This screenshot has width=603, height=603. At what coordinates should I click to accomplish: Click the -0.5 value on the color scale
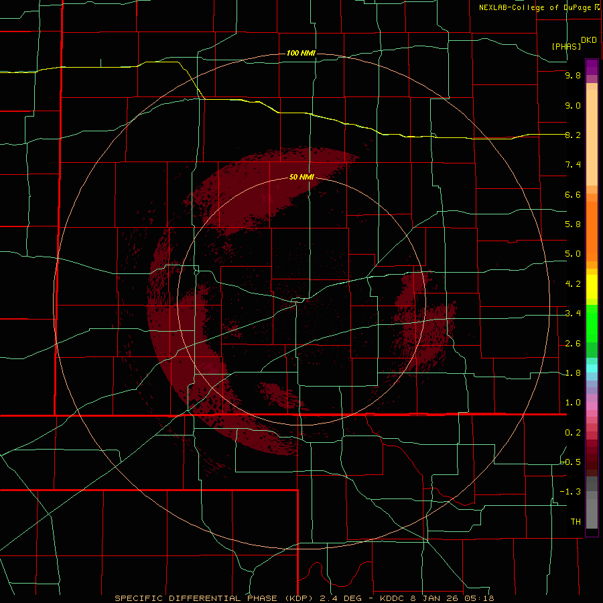pyautogui.click(x=571, y=462)
